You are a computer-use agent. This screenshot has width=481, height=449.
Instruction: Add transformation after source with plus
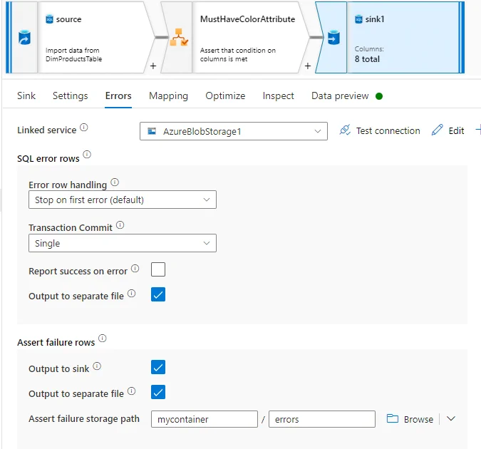tap(153, 66)
